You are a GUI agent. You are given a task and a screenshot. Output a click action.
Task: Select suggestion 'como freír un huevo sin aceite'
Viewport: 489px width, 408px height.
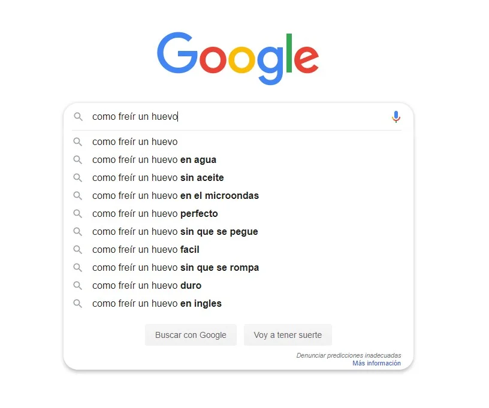[239, 178]
